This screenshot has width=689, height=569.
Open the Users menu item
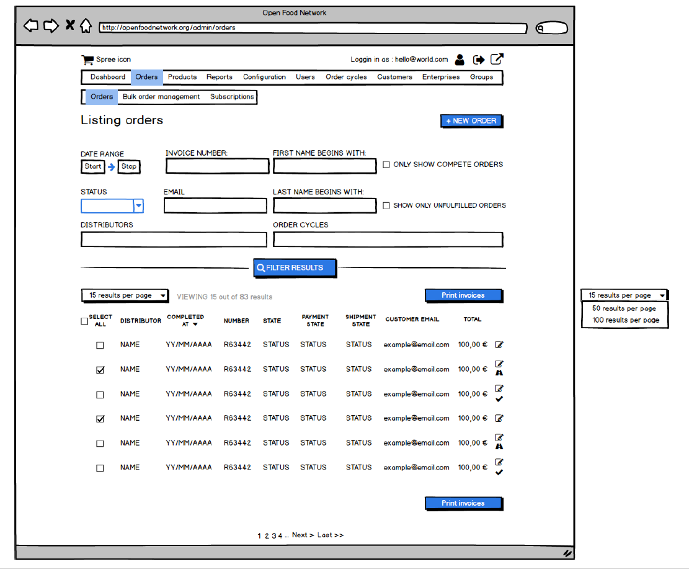pos(305,77)
